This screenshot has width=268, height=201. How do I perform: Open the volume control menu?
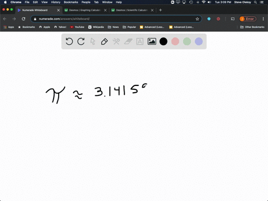pyautogui.click(x=209, y=2)
